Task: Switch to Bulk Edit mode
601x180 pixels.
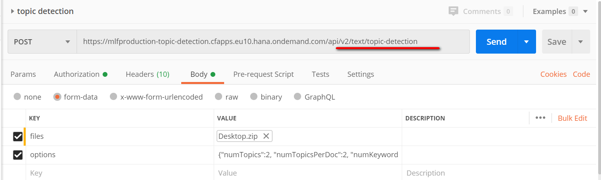Action: tap(573, 118)
